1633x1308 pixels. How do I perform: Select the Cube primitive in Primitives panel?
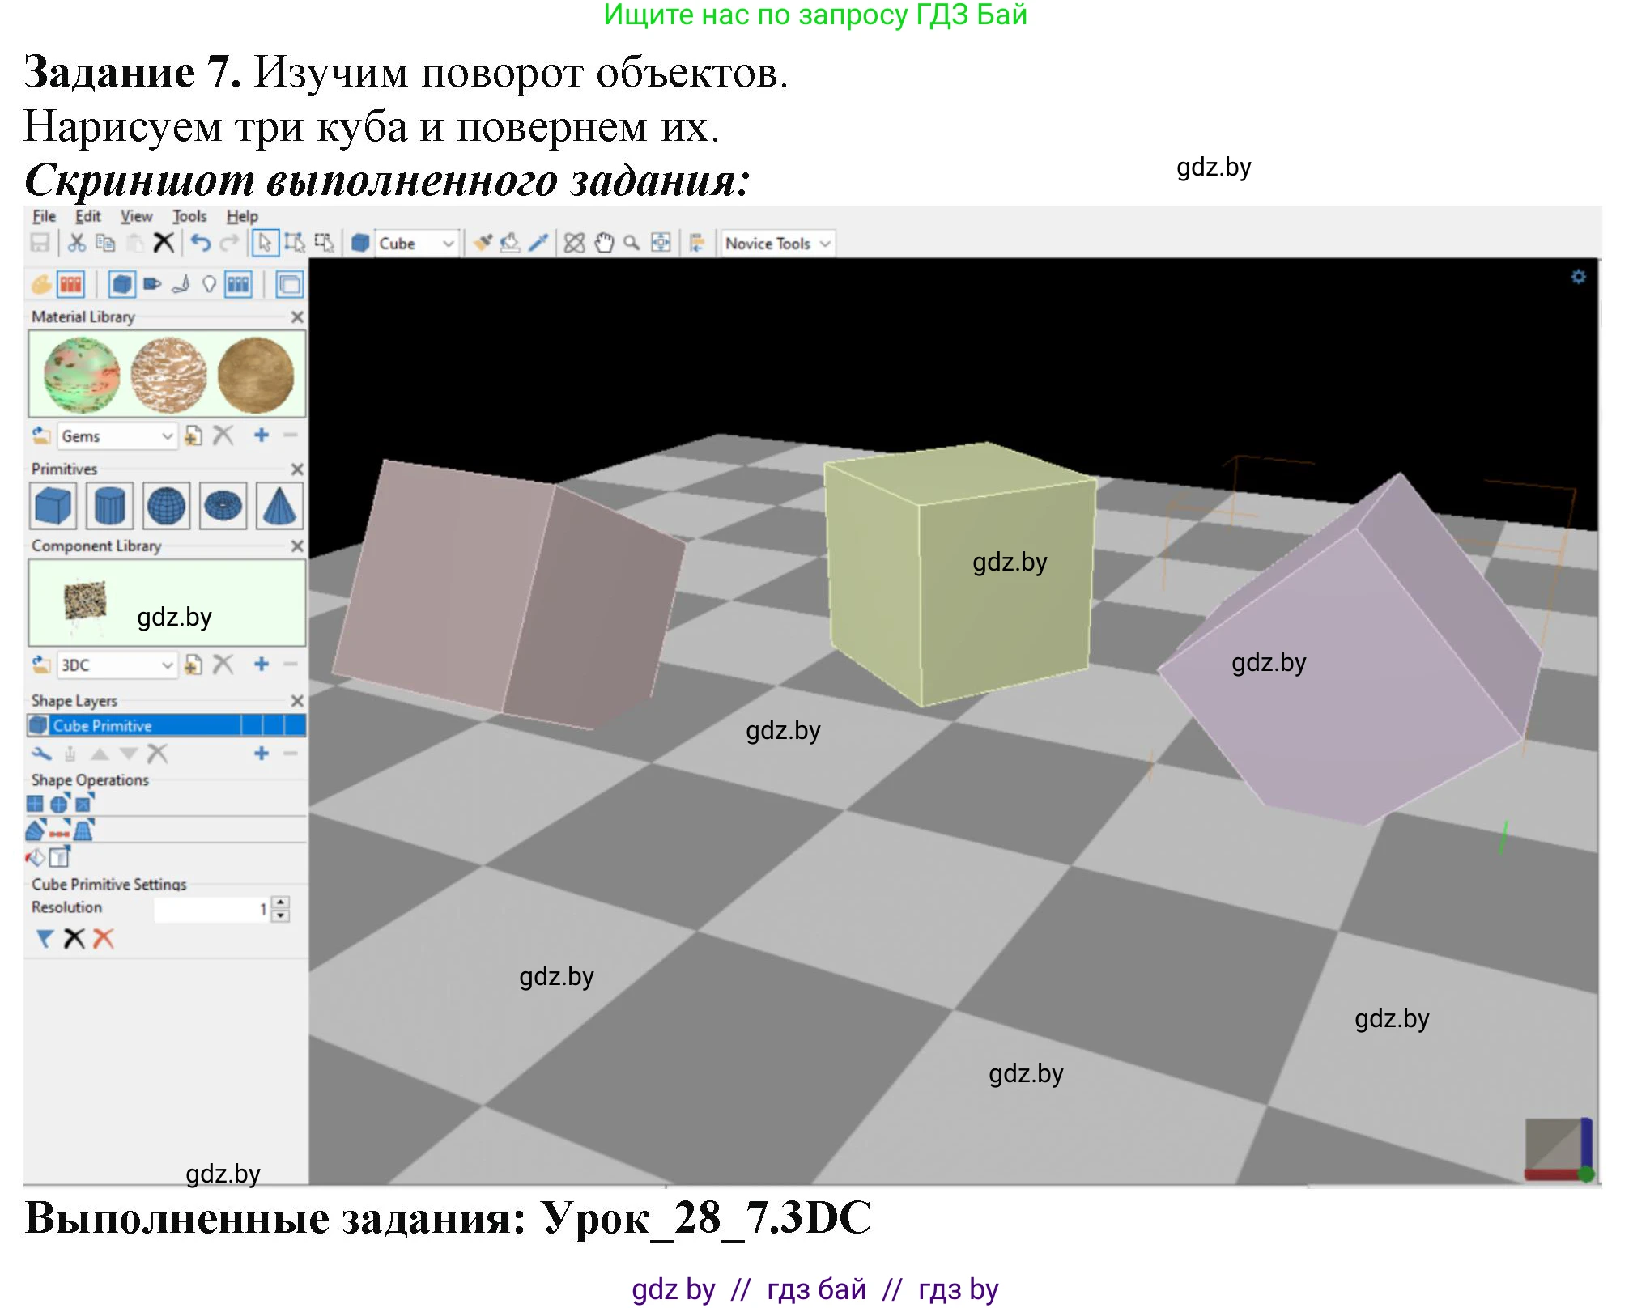(54, 506)
